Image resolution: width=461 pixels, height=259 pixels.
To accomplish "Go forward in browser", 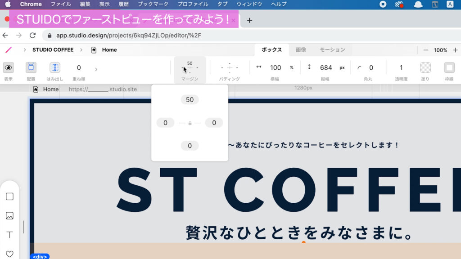I will pyautogui.click(x=19, y=36).
